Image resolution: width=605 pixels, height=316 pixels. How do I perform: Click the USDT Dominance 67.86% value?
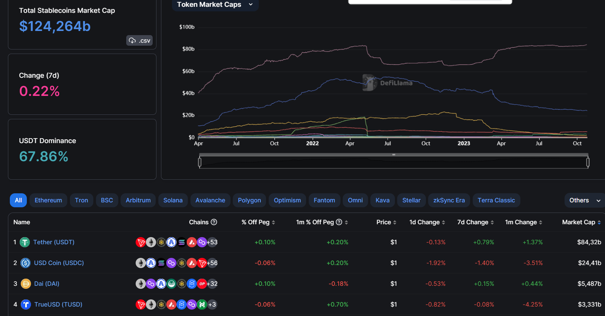[43, 156]
